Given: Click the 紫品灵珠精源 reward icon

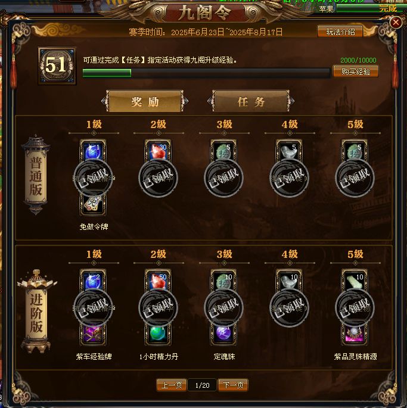Looking at the screenshot, I should tap(355, 335).
